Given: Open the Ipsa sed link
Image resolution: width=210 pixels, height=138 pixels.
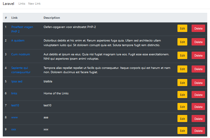Looking at the screenshot, I should point(17,81).
